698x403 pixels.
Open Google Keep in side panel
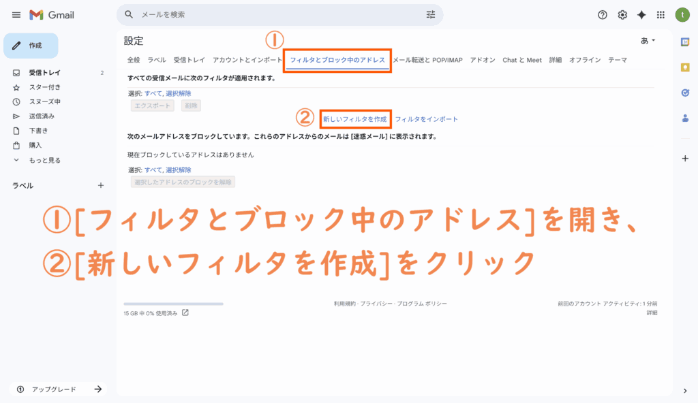click(x=685, y=67)
